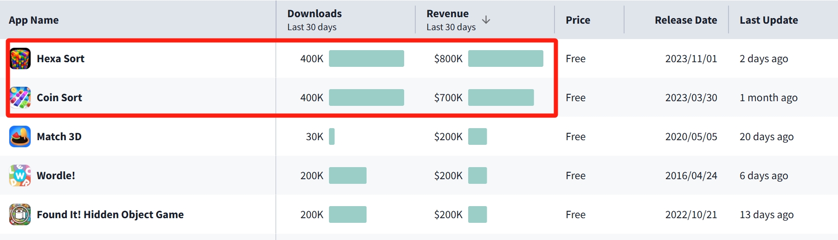Select Coin Sort Free price cell
Image resolution: width=838 pixels, height=240 pixels.
pyautogui.click(x=575, y=97)
